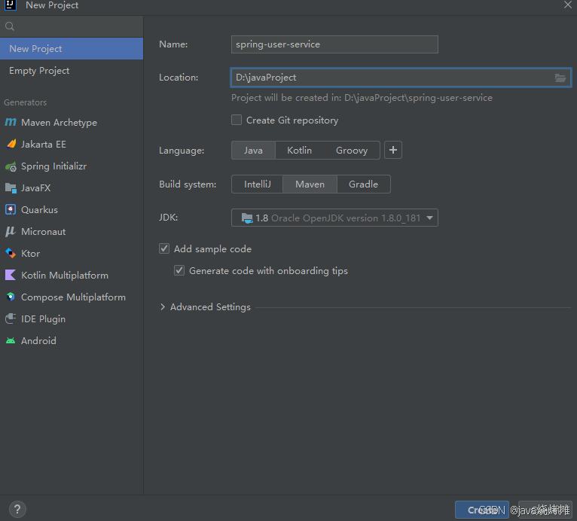
Task: Enable Create Git repository checkbox
Action: pyautogui.click(x=237, y=120)
